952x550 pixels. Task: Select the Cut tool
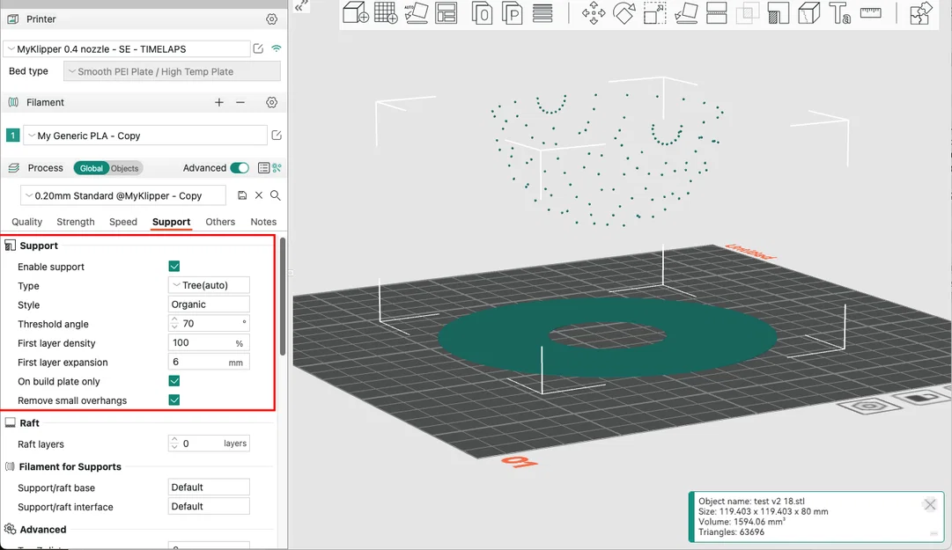tap(717, 12)
